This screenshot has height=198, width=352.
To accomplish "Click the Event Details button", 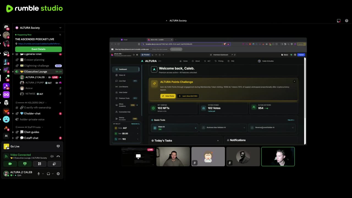I will coord(38,49).
